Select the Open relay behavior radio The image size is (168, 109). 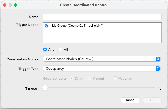click(x=72, y=79)
